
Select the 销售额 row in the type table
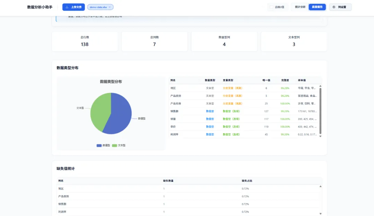click(x=244, y=111)
